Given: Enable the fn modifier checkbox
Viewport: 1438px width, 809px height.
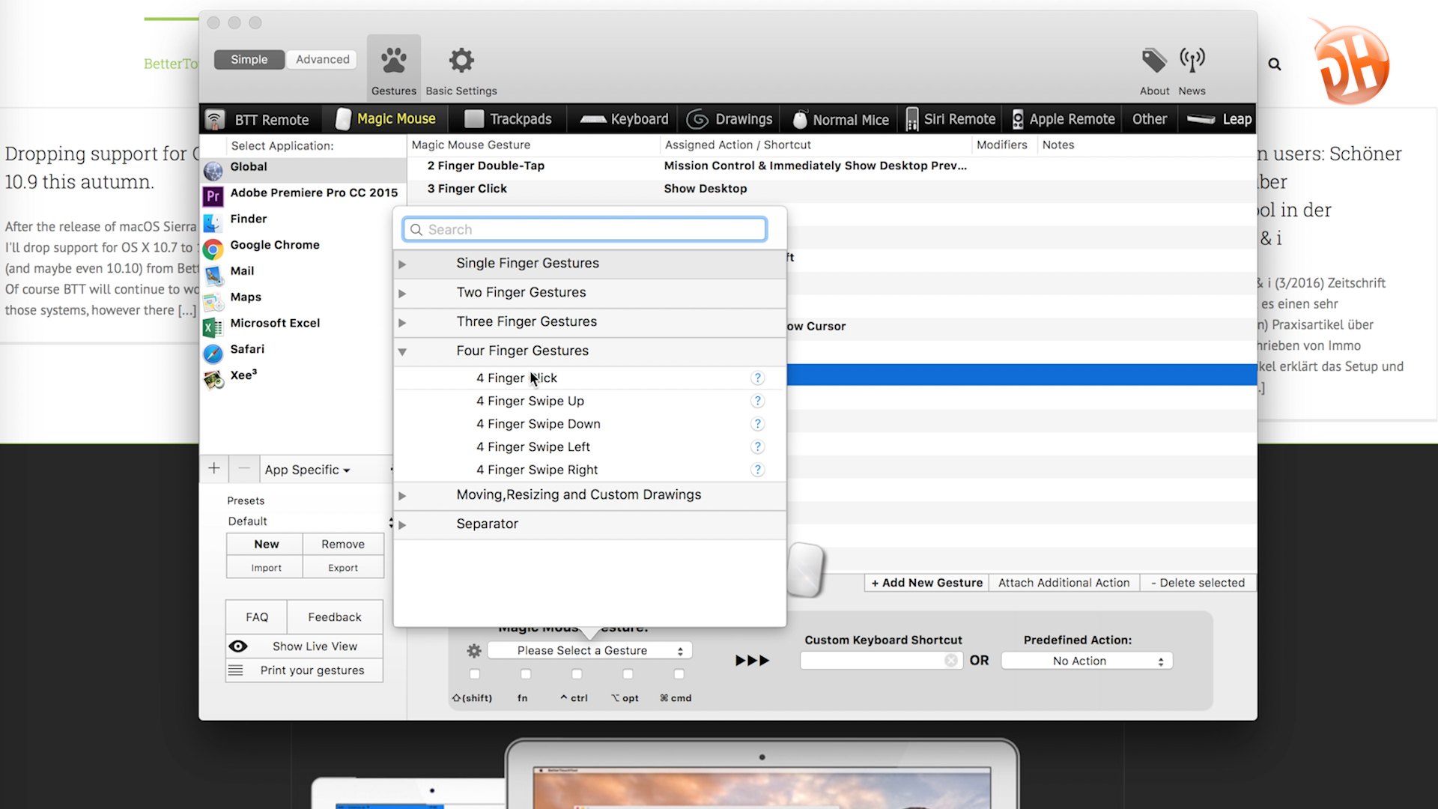Looking at the screenshot, I should click(x=525, y=674).
